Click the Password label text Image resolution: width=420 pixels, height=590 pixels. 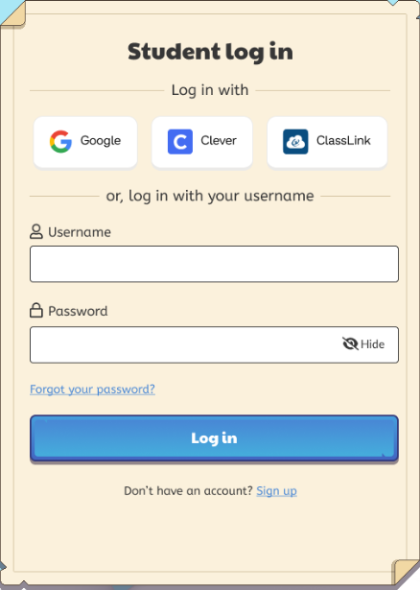[78, 311]
